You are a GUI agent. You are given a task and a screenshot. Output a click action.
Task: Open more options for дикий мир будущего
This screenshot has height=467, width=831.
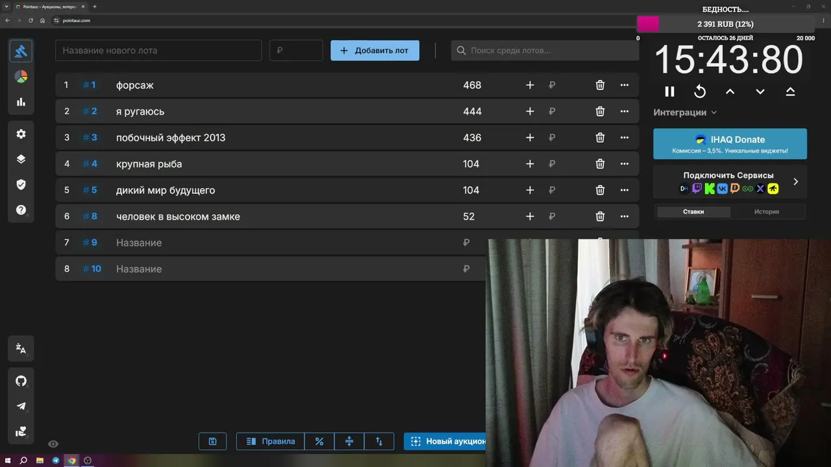(x=625, y=190)
